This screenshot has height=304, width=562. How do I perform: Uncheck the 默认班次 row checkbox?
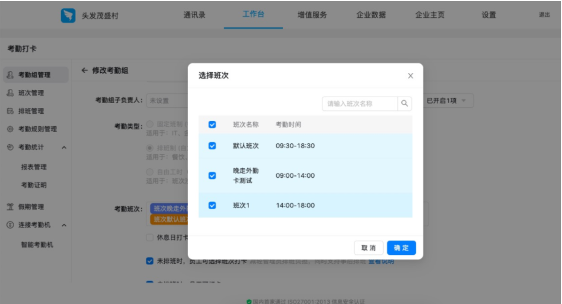212,146
